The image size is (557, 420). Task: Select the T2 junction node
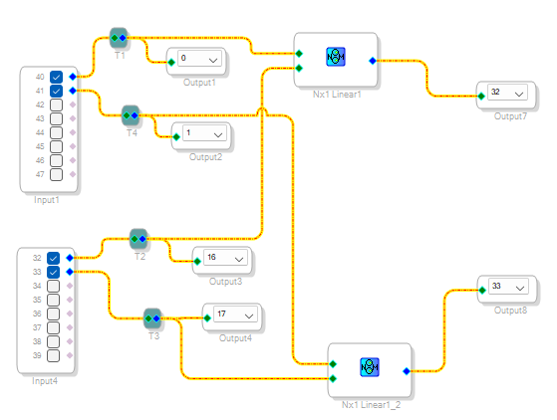coord(139,239)
